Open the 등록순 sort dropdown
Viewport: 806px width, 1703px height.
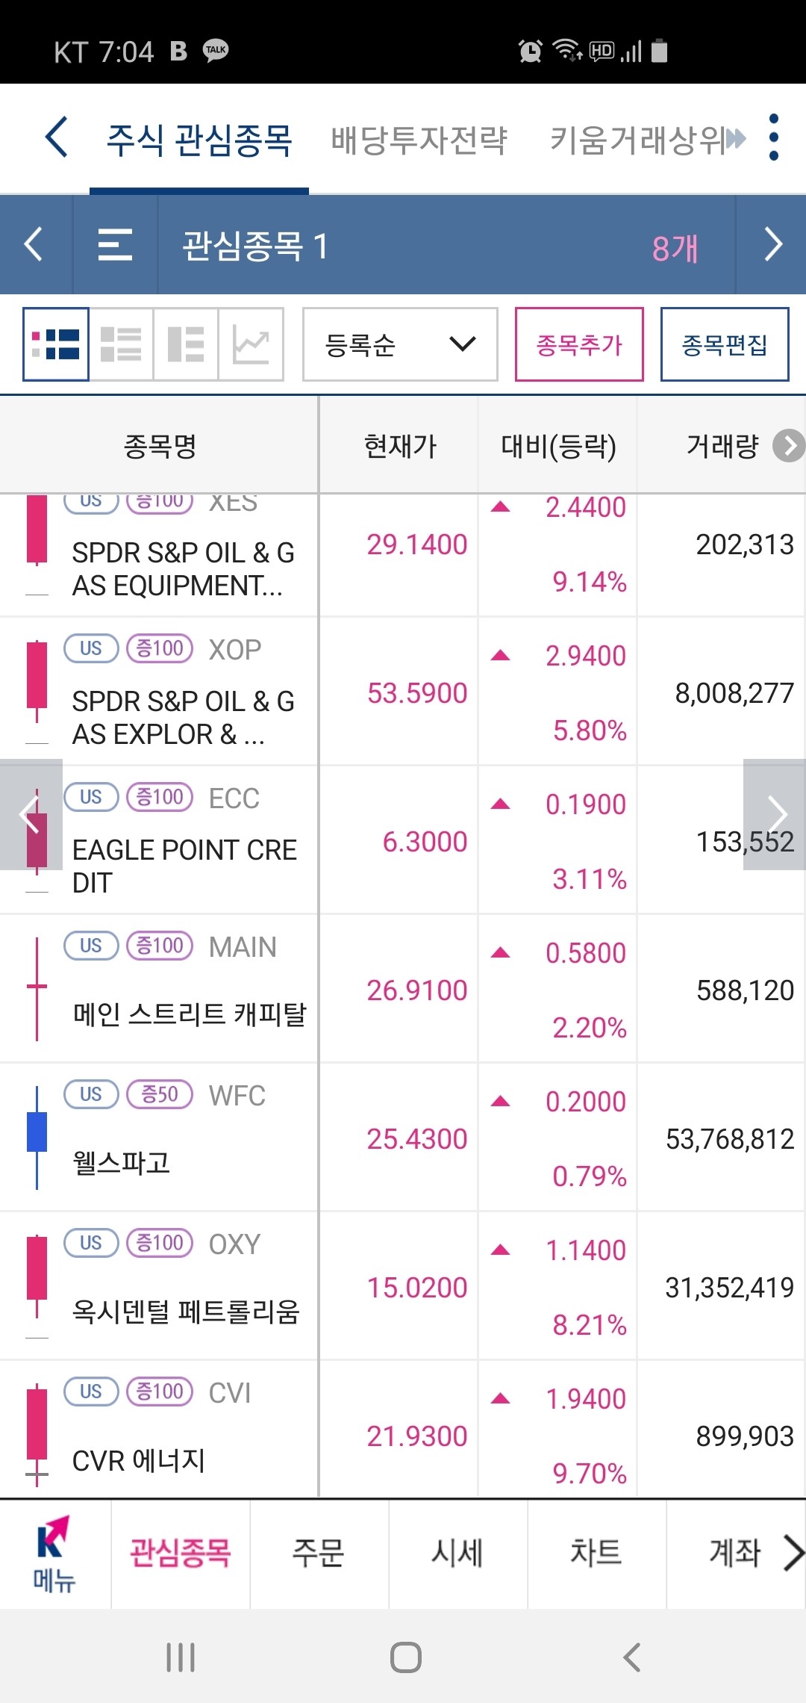[400, 344]
